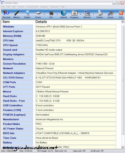
Task: Click the Firewire (1394) item label
Action: 18,110
